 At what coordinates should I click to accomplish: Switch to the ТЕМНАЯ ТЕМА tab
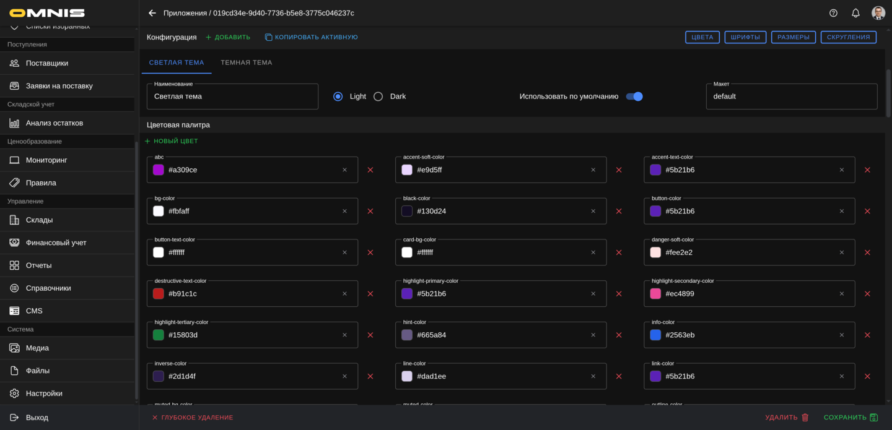[x=246, y=62]
